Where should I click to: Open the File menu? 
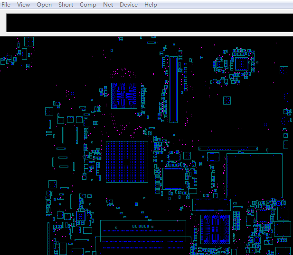pyautogui.click(x=6, y=4)
